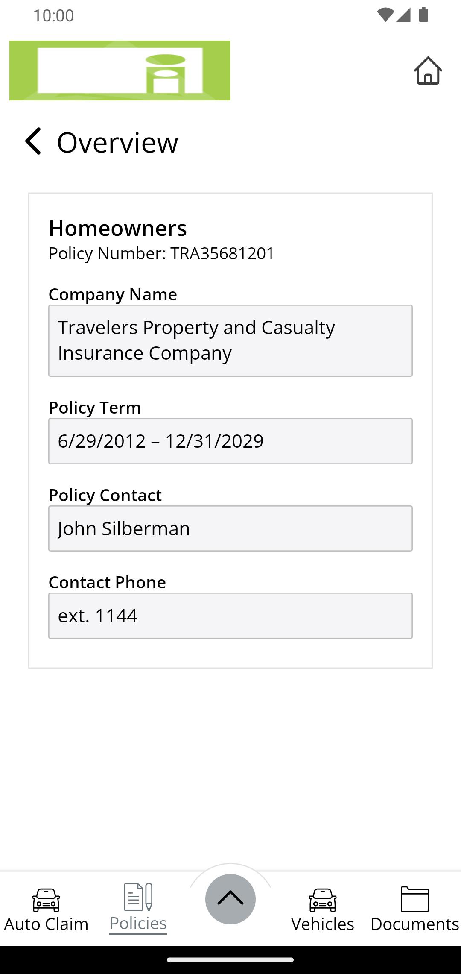Select the Policy Contact field
Viewport: 461px width, 974px height.
230,528
